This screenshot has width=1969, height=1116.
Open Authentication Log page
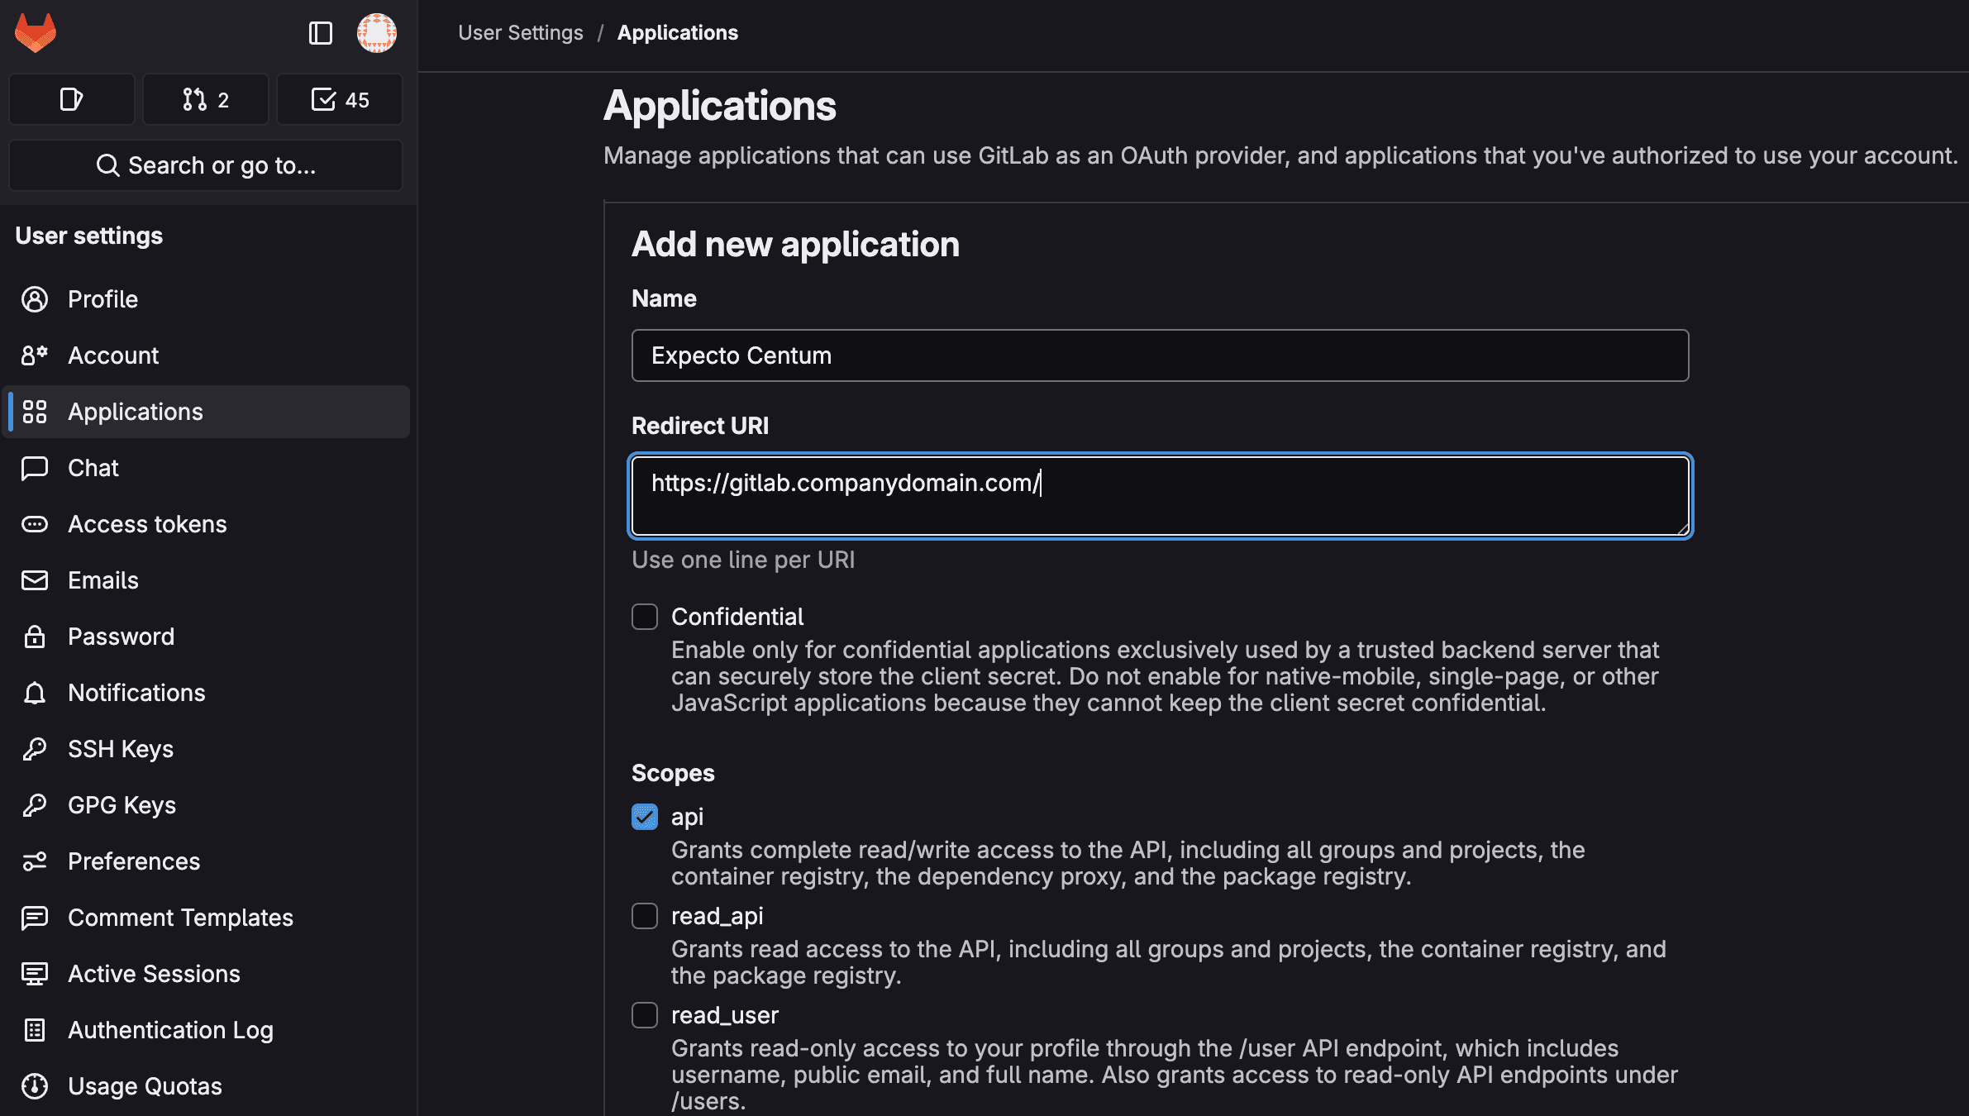[x=206, y=1030]
